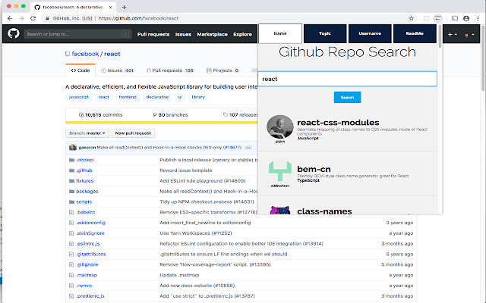This screenshot has height=303, width=486.
Task: Close the facebook/react browser tab
Action: click(x=110, y=7)
